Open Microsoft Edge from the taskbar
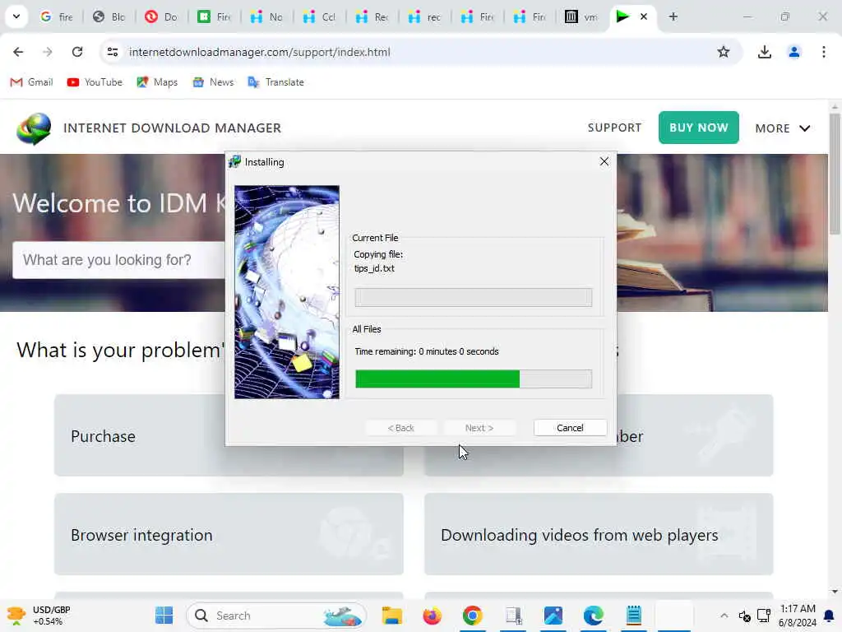This screenshot has height=632, width=842. (x=594, y=616)
